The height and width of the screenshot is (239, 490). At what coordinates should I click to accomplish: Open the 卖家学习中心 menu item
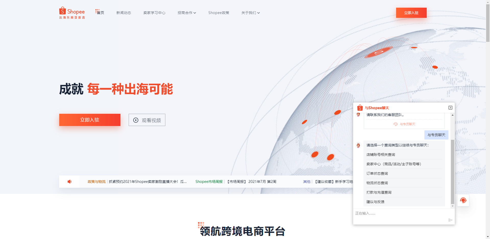tap(154, 13)
